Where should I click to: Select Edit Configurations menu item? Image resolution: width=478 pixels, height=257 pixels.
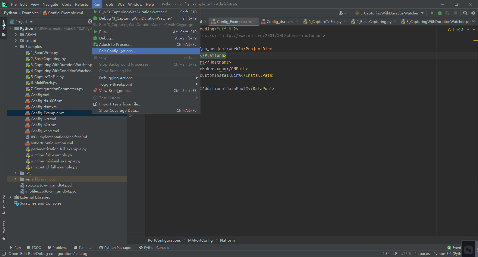click(x=146, y=51)
